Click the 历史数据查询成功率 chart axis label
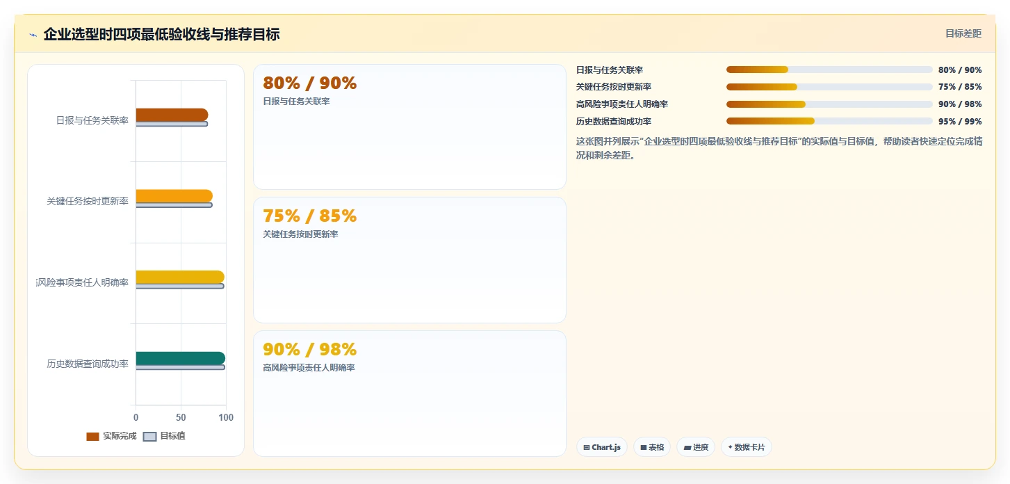1010x484 pixels. tap(88, 363)
